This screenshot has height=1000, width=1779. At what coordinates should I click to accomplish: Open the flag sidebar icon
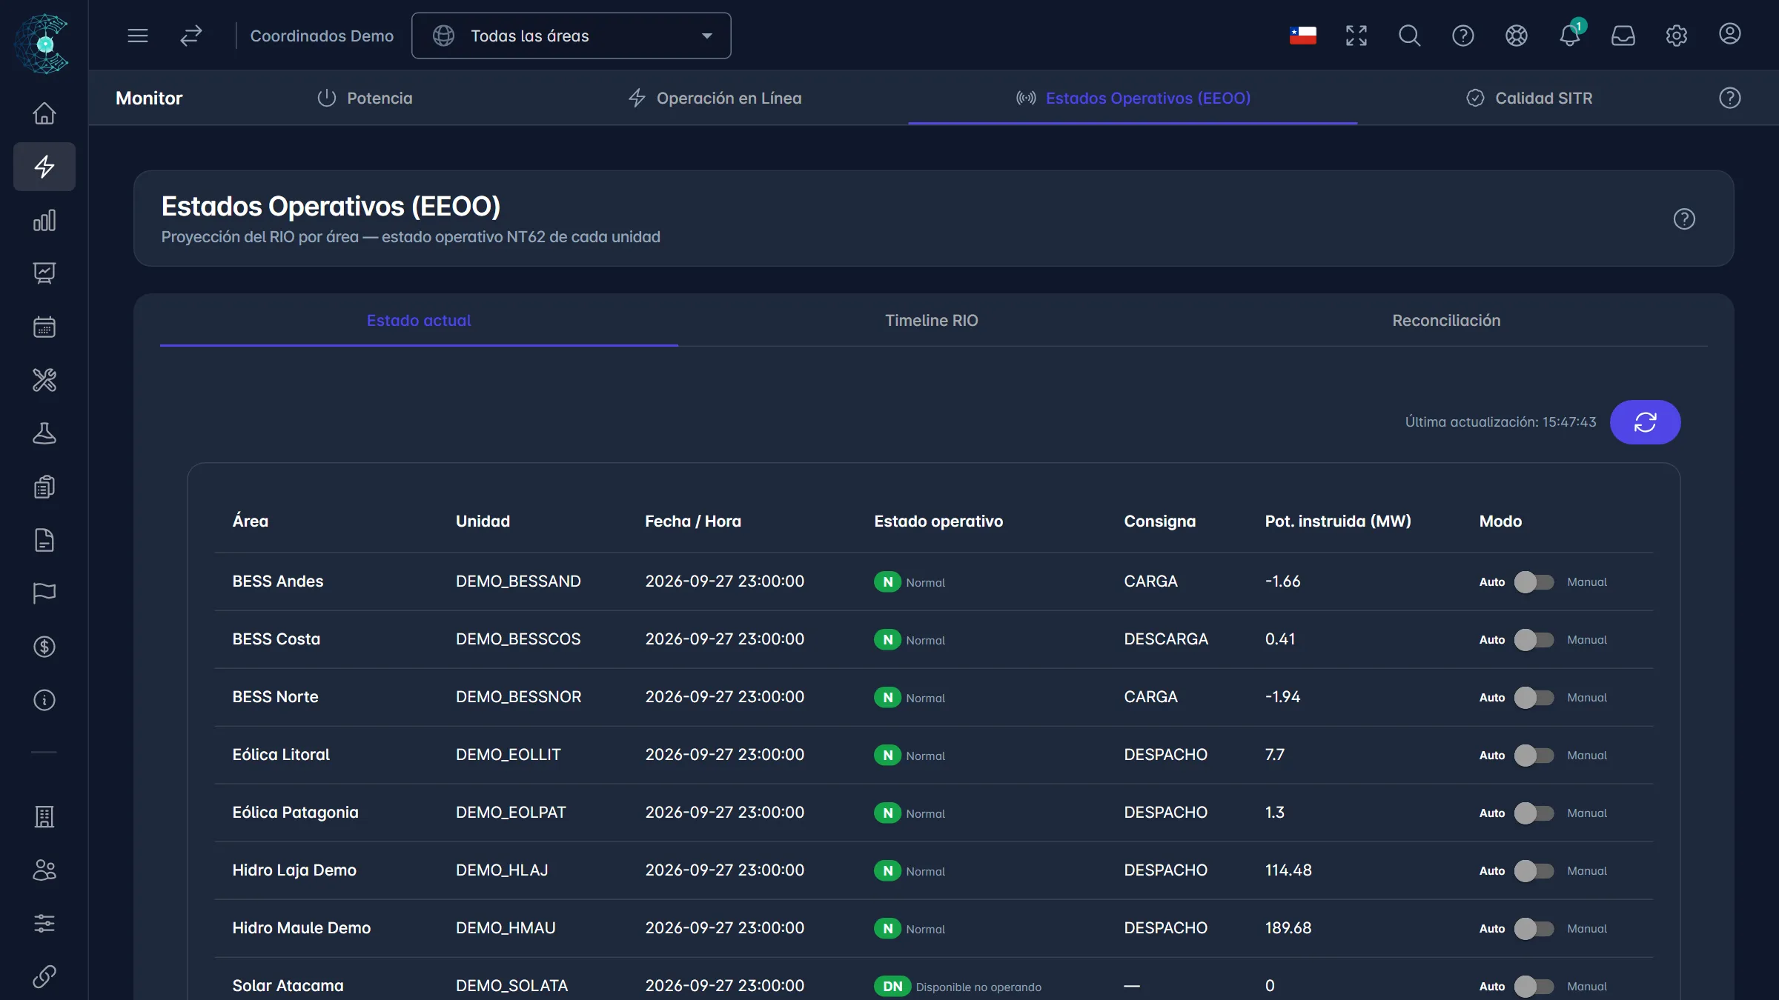44,593
